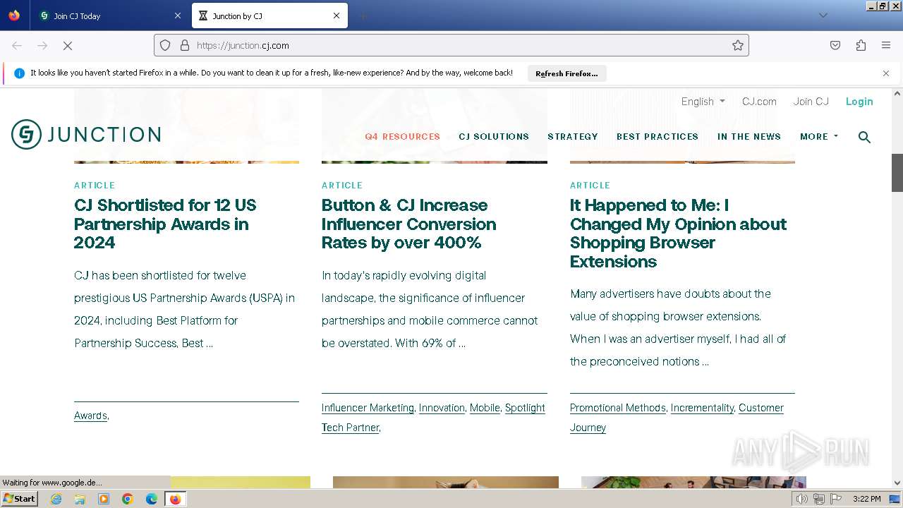903x508 pixels.
Task: Click the Mobile tag
Action: click(485, 408)
